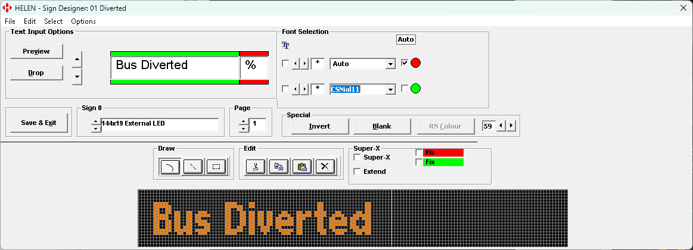Viewport: 693px width, 250px height.
Task: Click the green circle colour swatch
Action: 416,89
